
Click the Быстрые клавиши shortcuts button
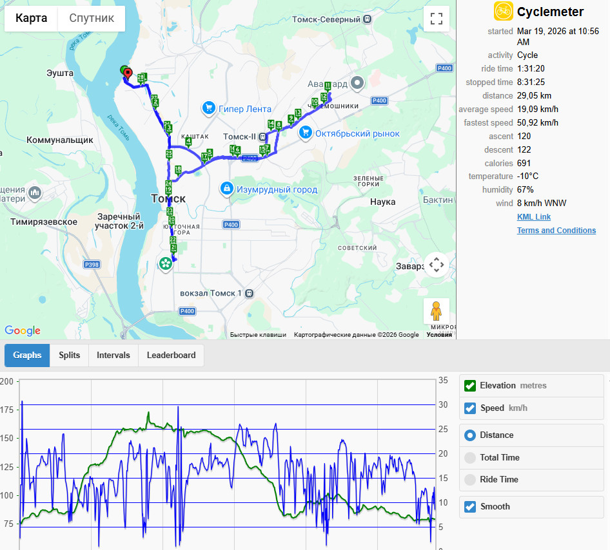[x=258, y=335]
